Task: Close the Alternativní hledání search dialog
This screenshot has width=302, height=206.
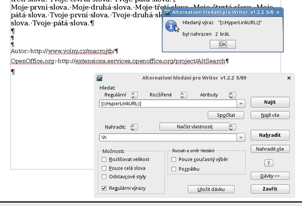Action: 289,78
